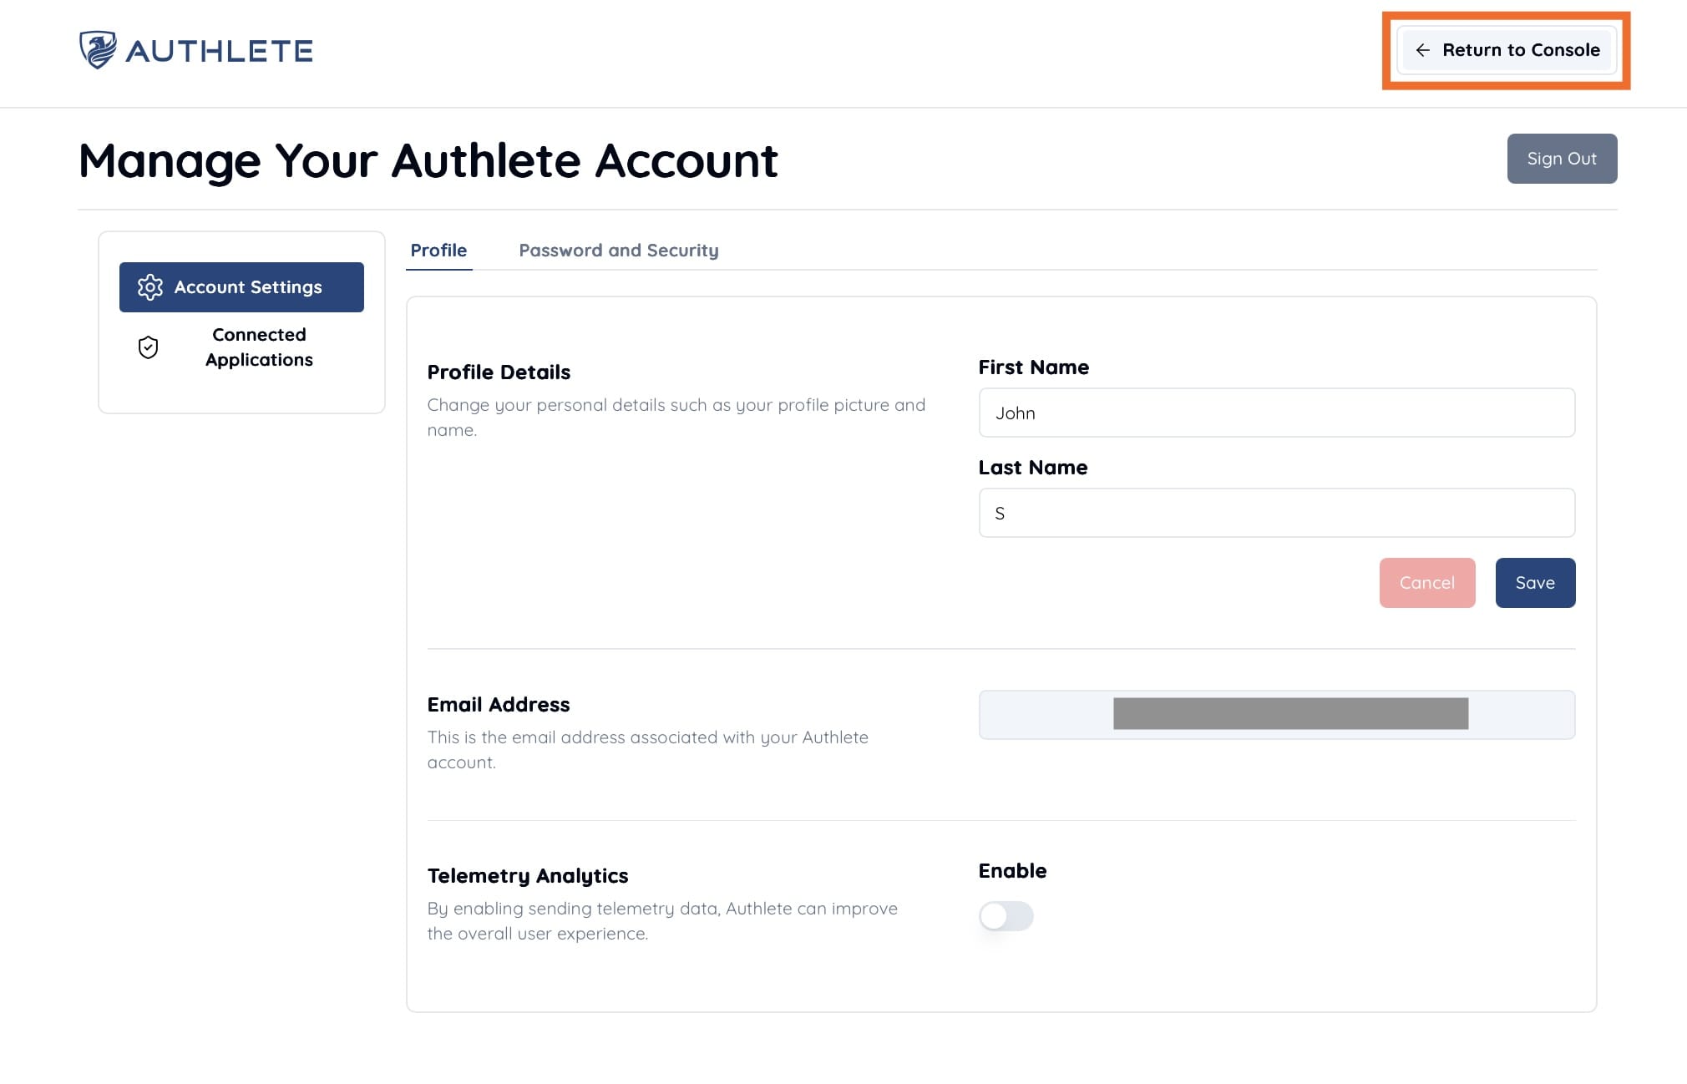Click the AUTHLETE wordmark text
This screenshot has height=1084, width=1687.
pos(219,51)
